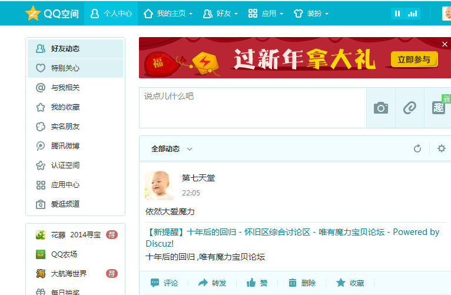Screen dimensions: 451x295
Task: Toggle the pause button in top bar
Action: pos(397,14)
